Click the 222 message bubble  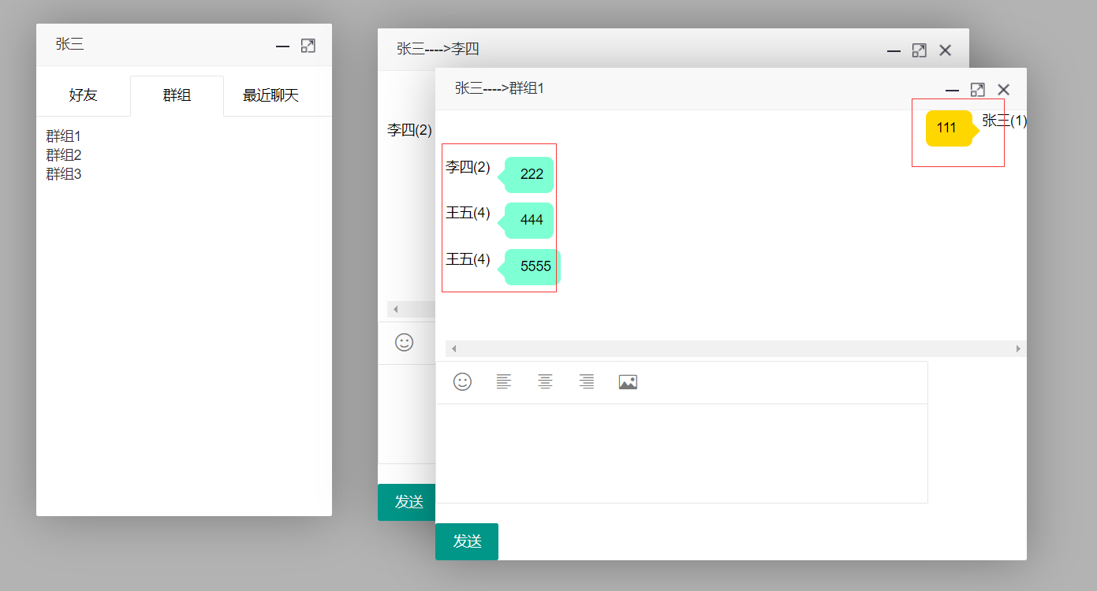(528, 174)
